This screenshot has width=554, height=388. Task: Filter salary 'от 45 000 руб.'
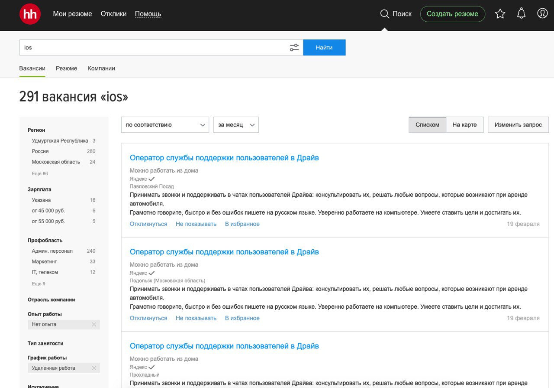coord(48,211)
